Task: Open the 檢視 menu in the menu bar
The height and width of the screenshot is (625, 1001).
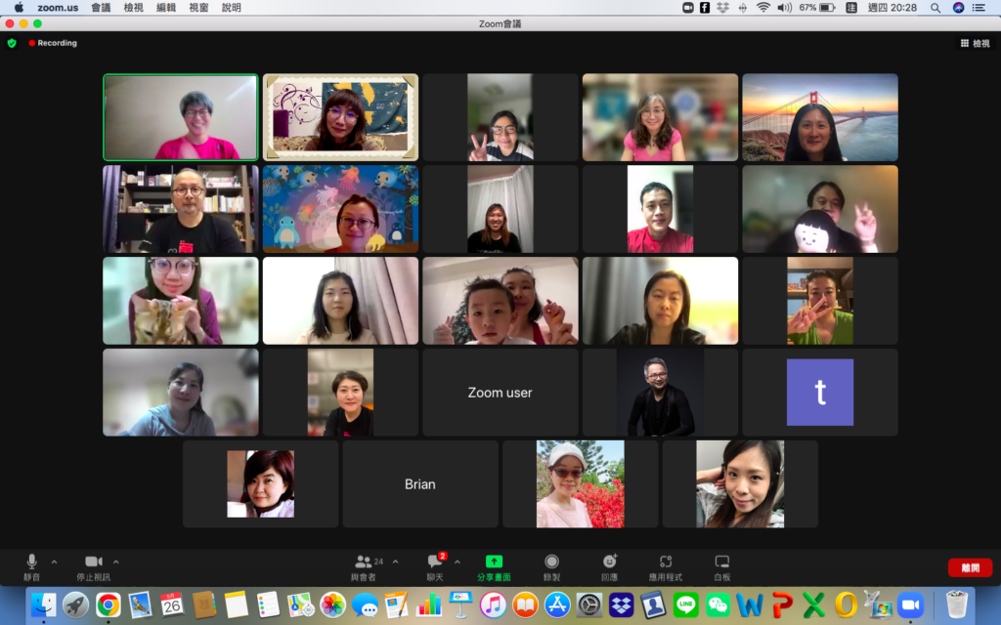Action: [x=133, y=8]
